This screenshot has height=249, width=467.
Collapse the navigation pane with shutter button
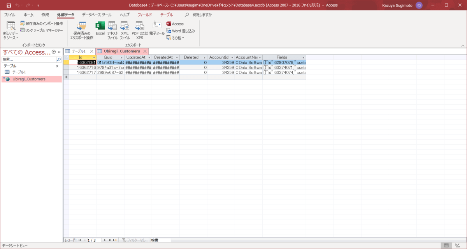(x=59, y=52)
